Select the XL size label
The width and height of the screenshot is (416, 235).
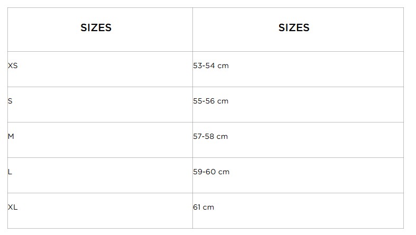click(13, 207)
